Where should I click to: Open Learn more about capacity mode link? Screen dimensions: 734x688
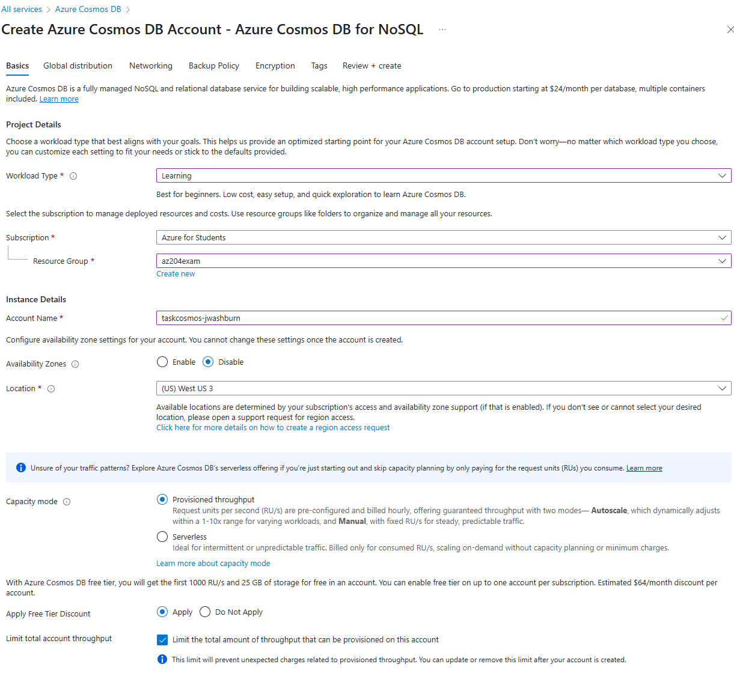point(213,564)
